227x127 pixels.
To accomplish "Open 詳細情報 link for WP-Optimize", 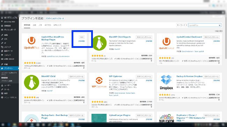I will pos(149,81).
